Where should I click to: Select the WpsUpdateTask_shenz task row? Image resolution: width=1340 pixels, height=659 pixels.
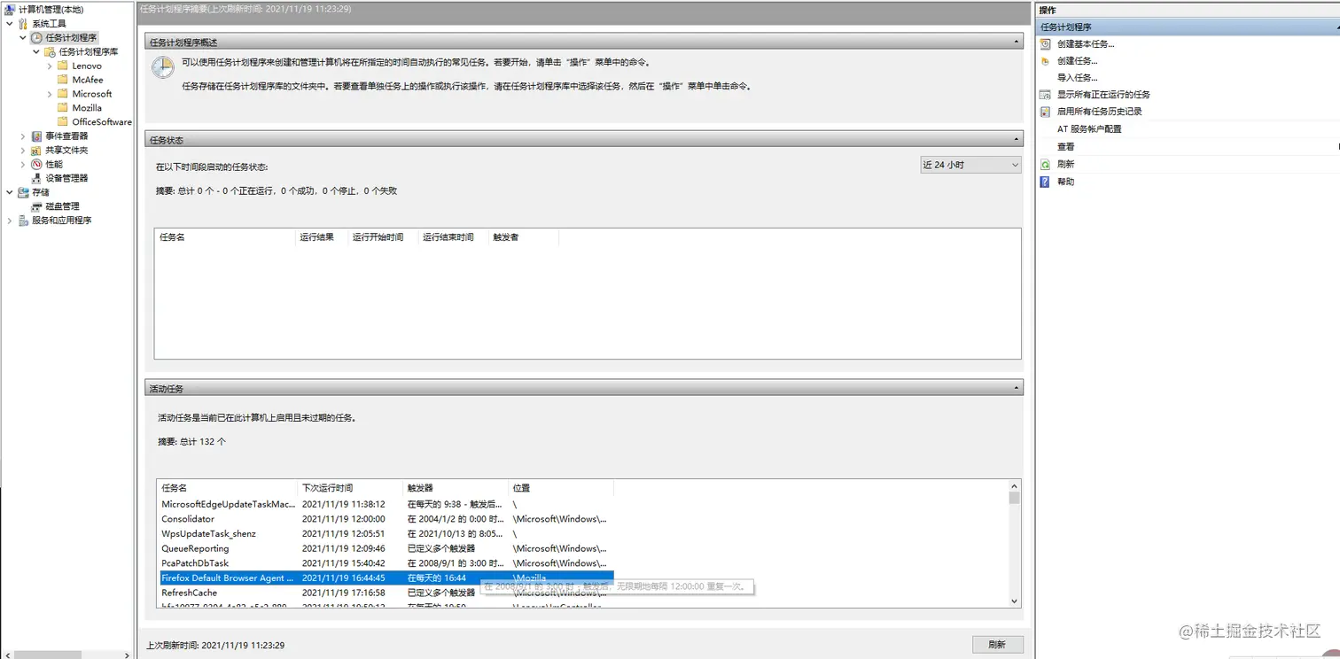pos(386,534)
